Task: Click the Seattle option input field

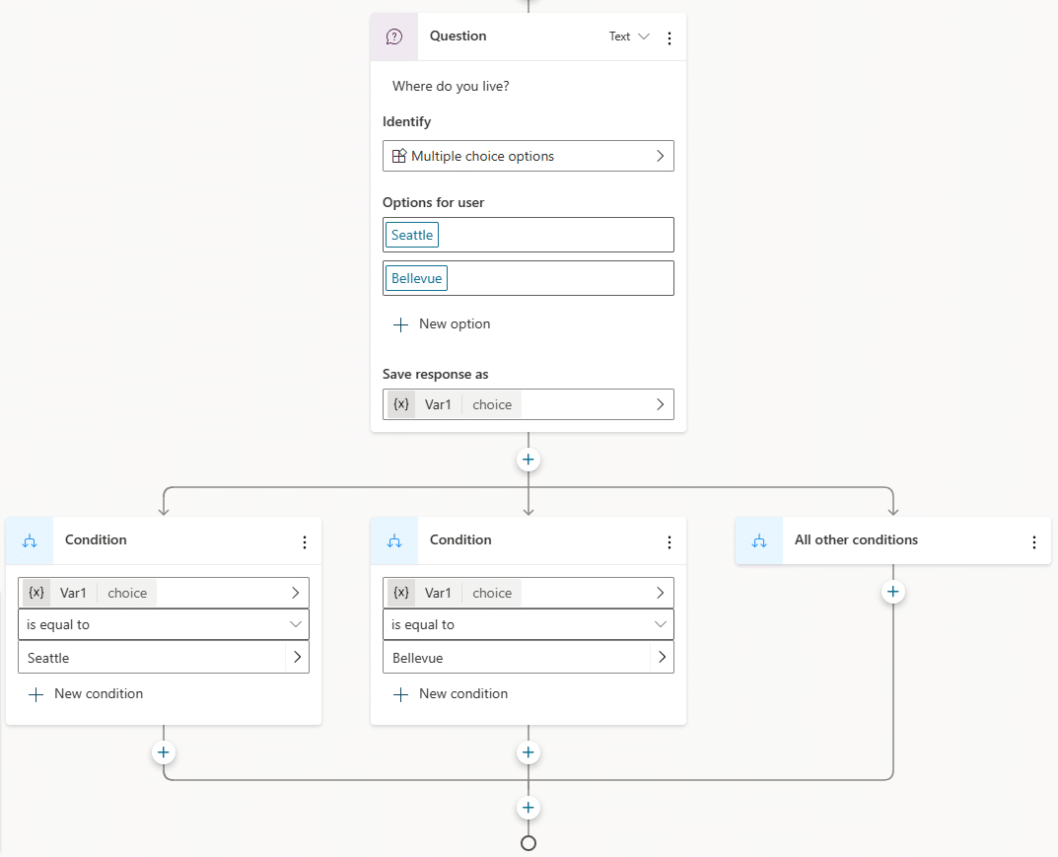Action: 412,235
